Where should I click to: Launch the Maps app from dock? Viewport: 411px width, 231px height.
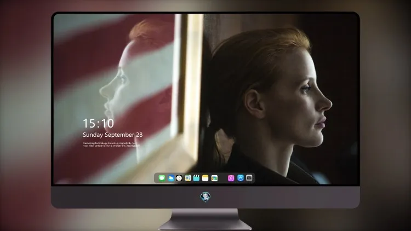187,178
